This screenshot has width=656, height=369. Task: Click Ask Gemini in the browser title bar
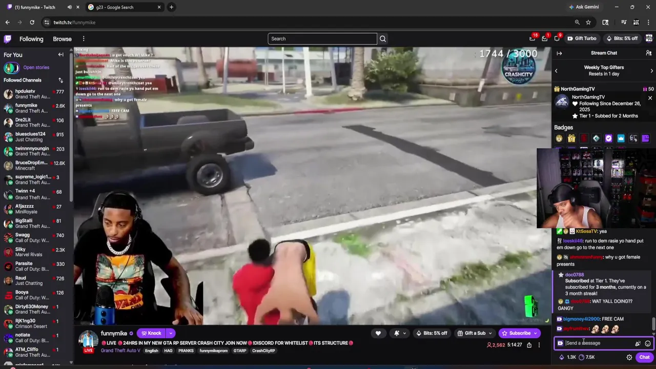click(x=584, y=7)
